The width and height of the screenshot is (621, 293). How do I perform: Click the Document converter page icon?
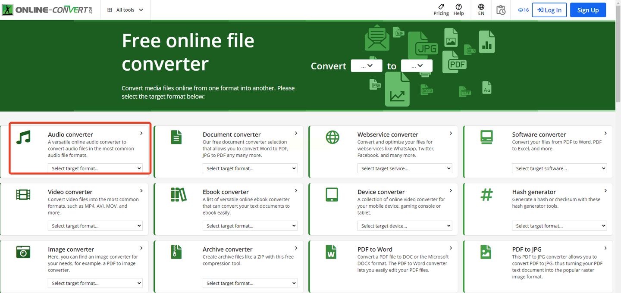click(x=176, y=137)
